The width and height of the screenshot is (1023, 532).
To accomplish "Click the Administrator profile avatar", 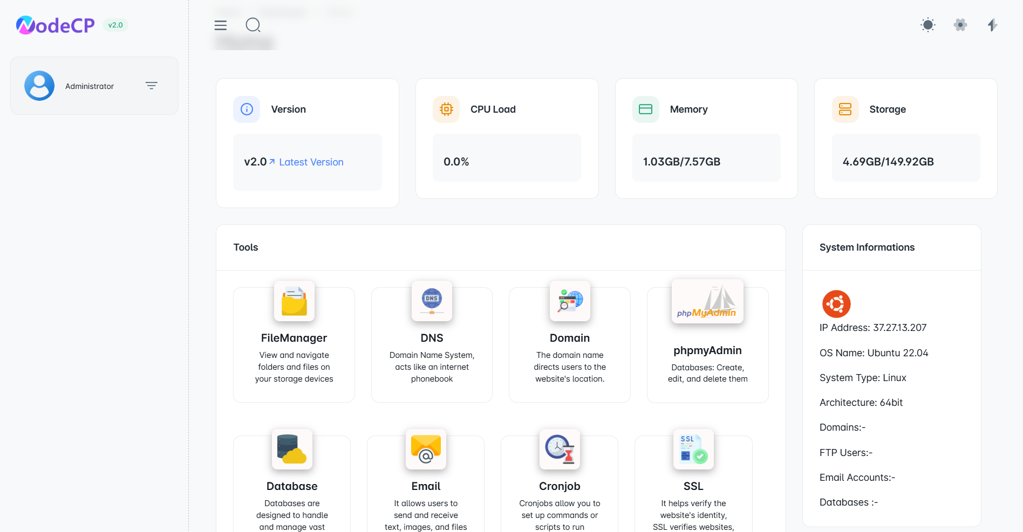I will tap(39, 86).
